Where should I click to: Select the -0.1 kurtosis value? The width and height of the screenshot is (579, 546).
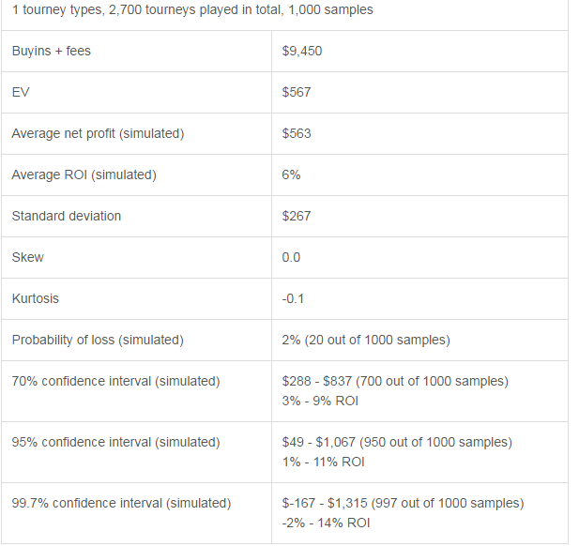pos(293,298)
